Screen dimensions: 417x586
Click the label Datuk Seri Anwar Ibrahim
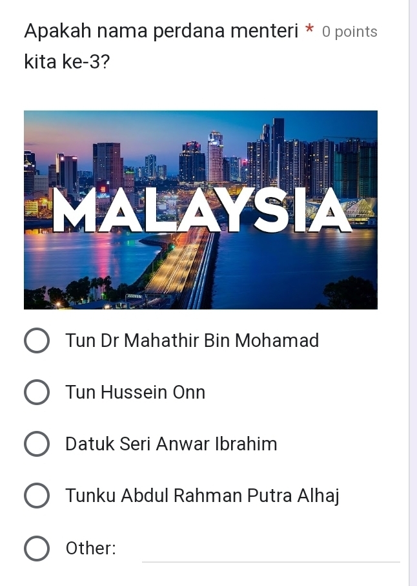click(x=170, y=444)
